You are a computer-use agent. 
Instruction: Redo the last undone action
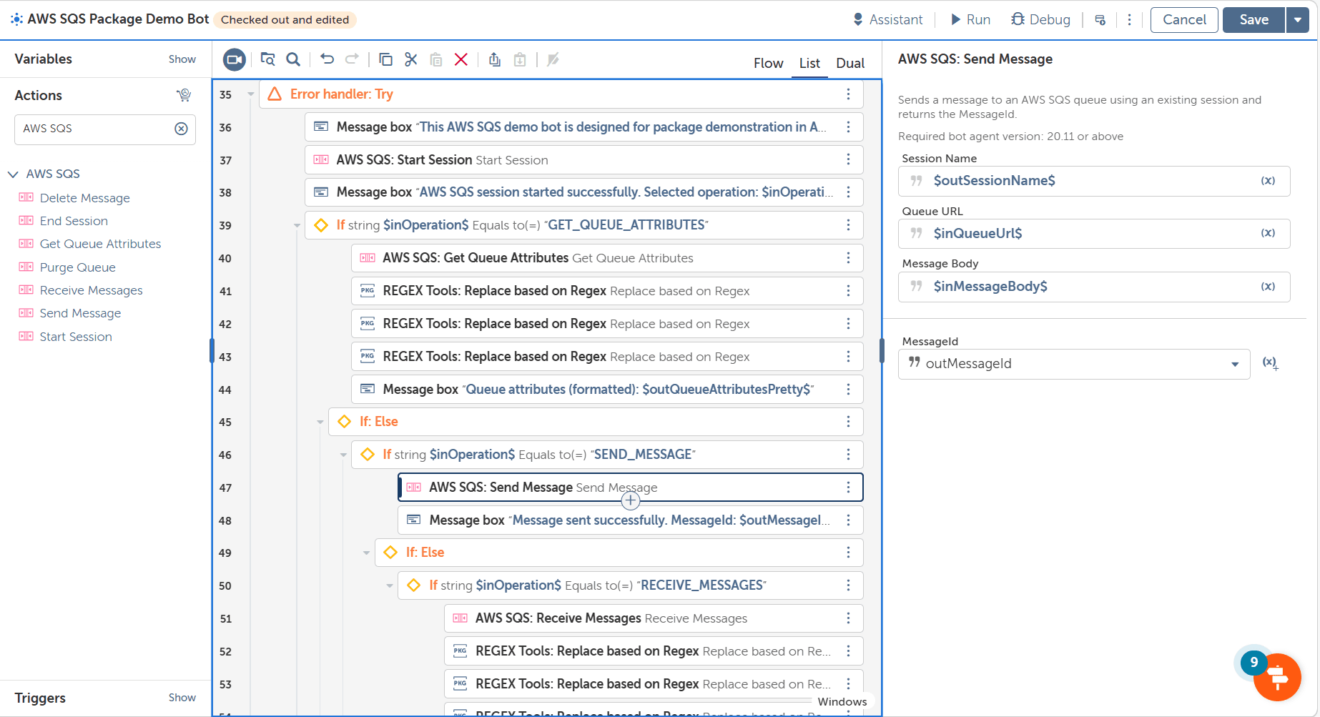click(x=352, y=59)
